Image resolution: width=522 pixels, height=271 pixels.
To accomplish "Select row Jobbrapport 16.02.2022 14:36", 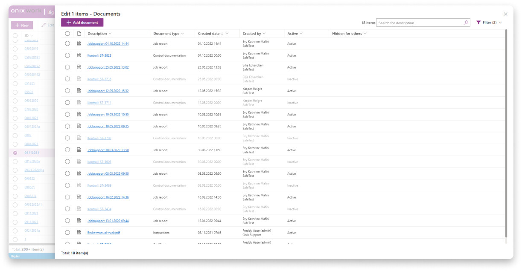I will point(67,197).
